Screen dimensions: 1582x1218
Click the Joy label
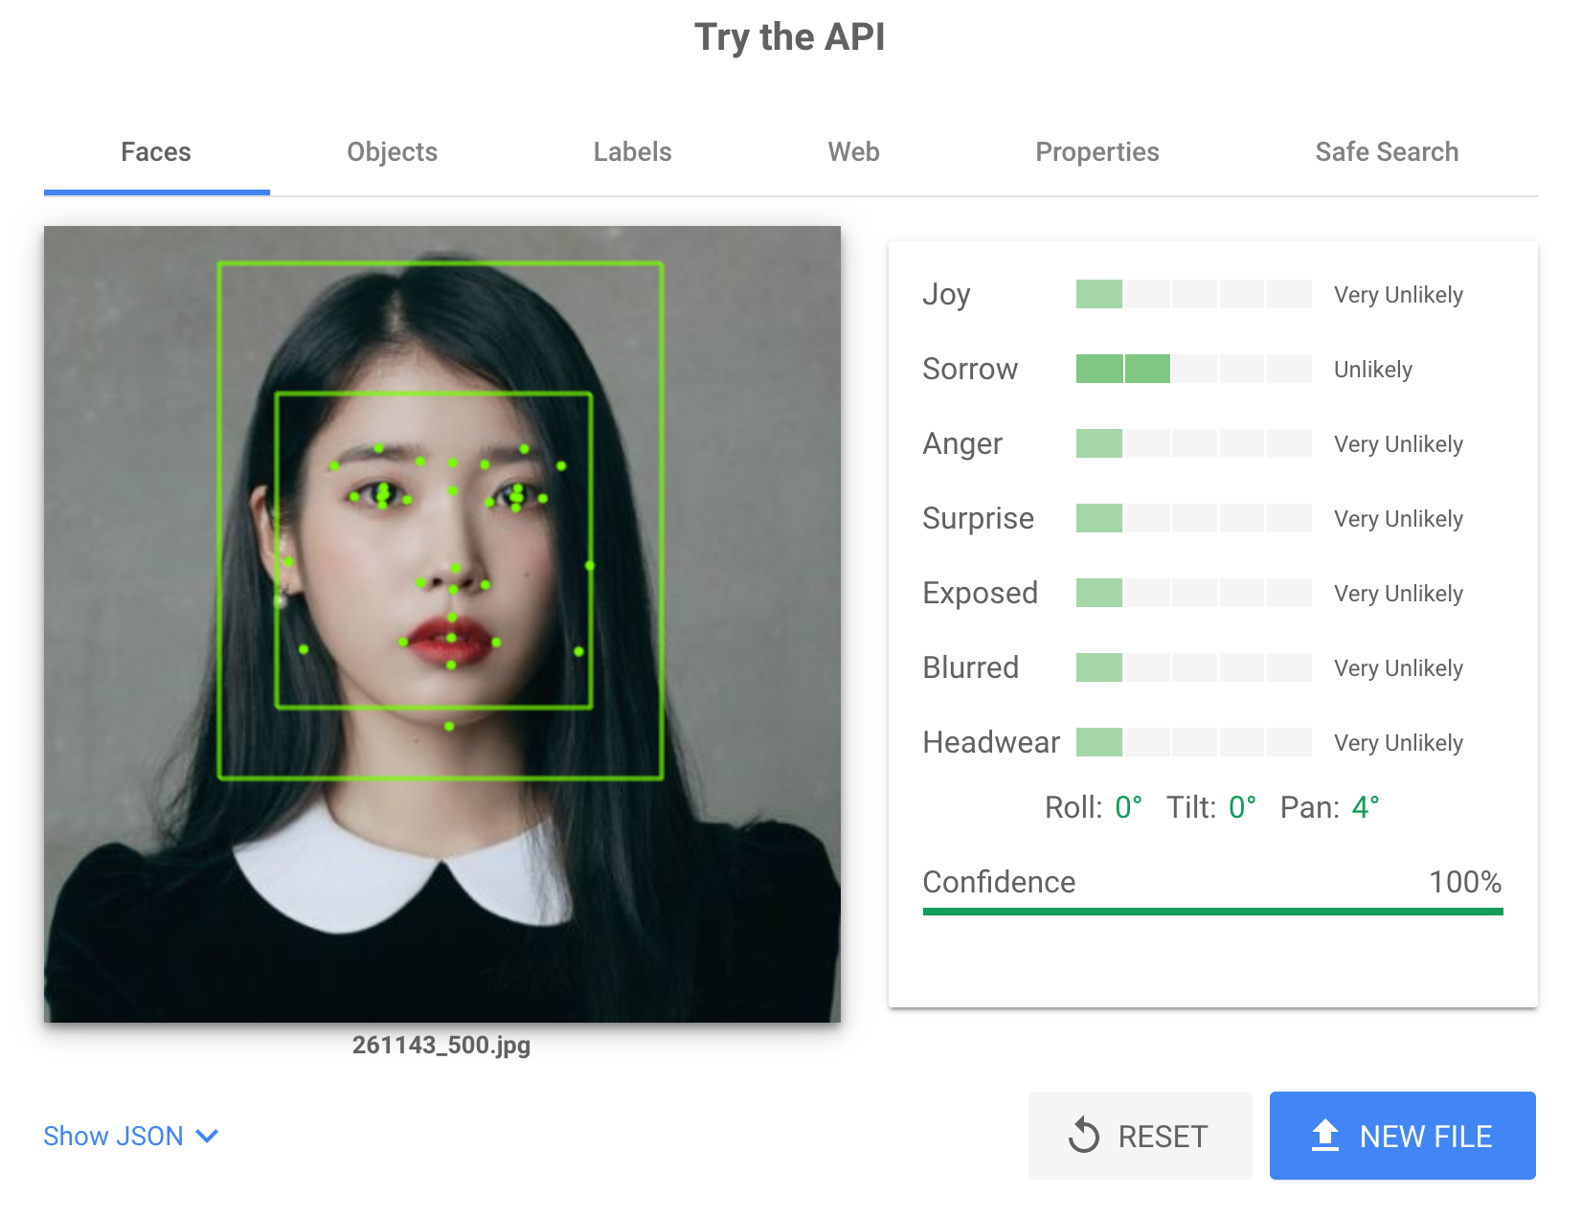point(946,295)
